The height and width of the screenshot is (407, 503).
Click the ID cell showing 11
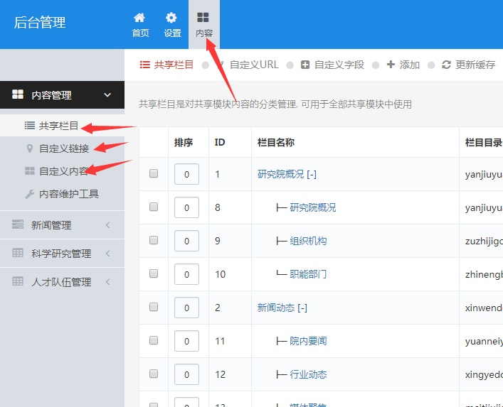(x=220, y=342)
